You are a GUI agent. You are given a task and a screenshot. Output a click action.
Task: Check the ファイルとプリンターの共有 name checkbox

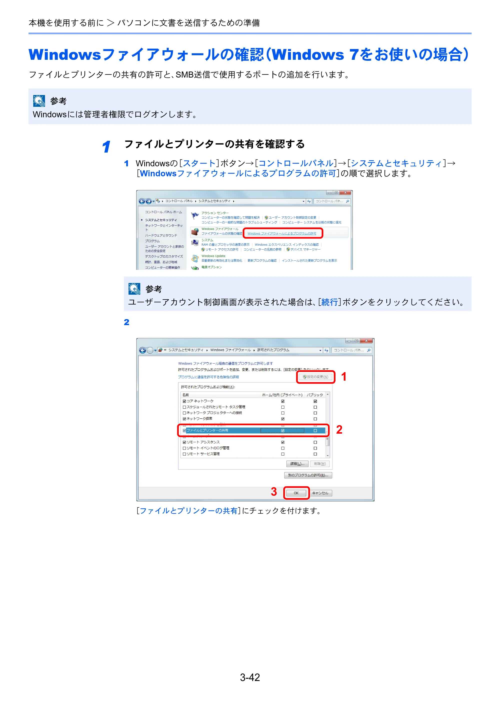pyautogui.click(x=184, y=430)
